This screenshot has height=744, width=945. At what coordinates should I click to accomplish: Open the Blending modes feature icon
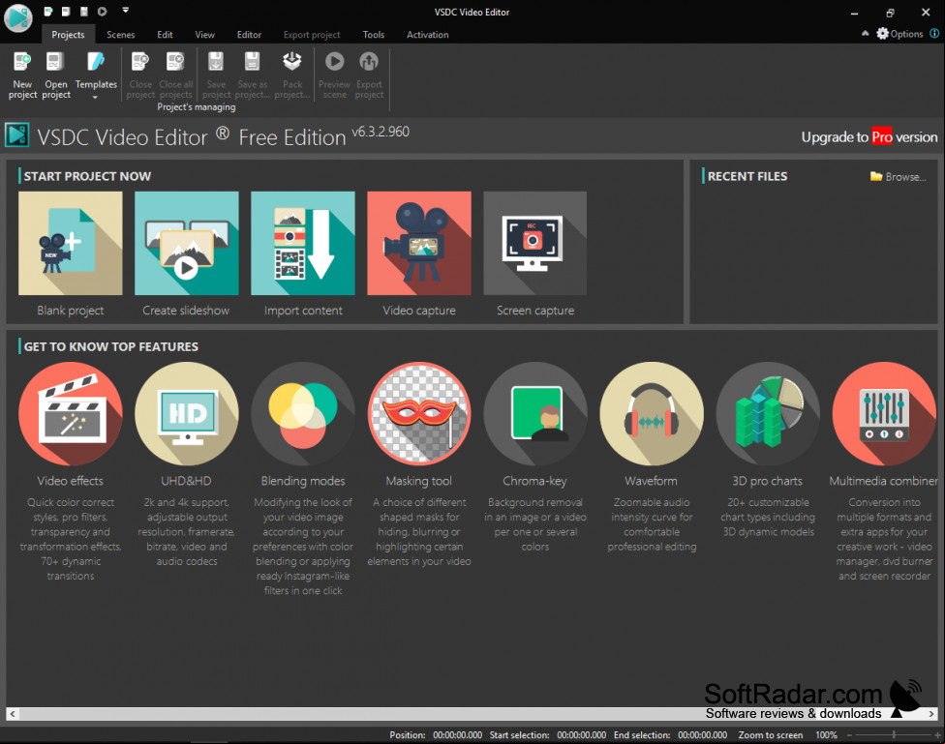point(303,414)
